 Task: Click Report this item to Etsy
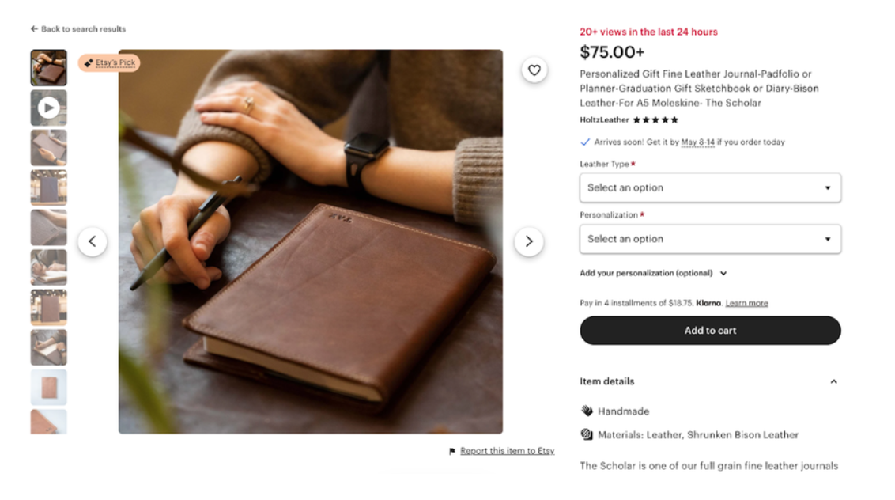[x=507, y=451]
